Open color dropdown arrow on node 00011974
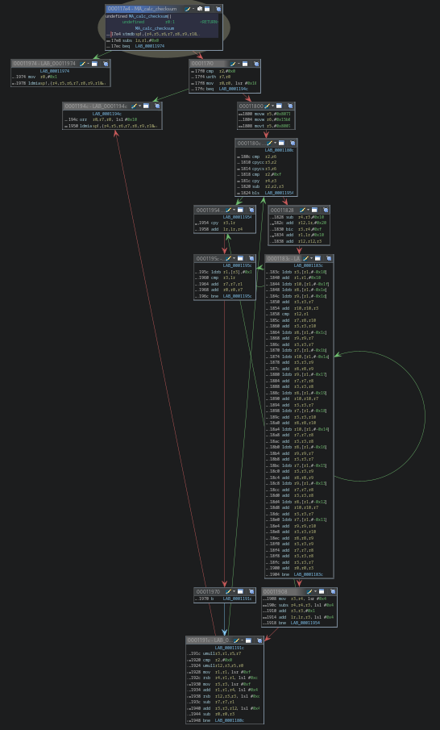 89,64
